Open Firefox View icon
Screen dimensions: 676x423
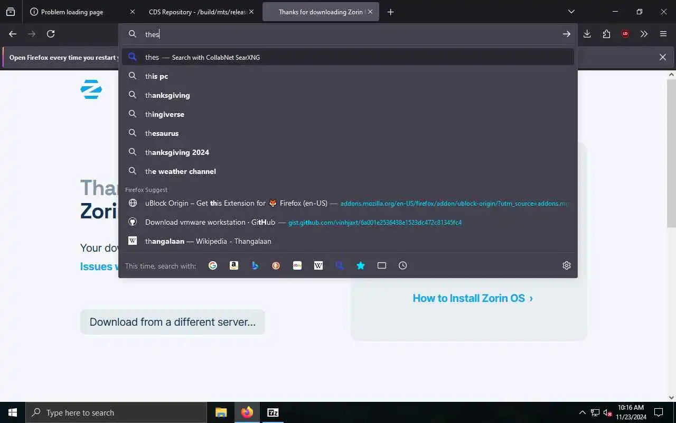pos(11,12)
